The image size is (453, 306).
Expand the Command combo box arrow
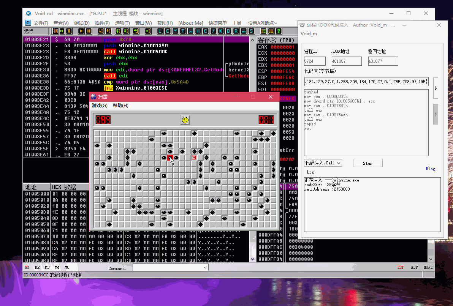click(205, 268)
